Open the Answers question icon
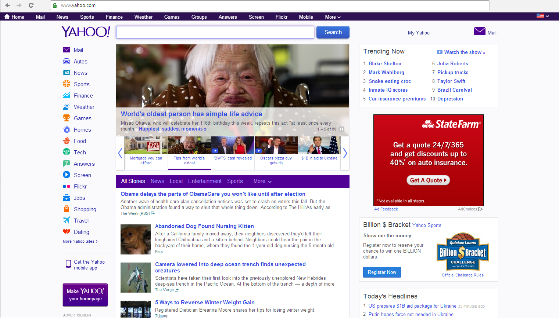 click(x=67, y=164)
